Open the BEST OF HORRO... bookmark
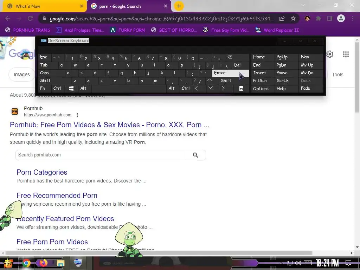This screenshot has height=270, width=360. [174, 30]
